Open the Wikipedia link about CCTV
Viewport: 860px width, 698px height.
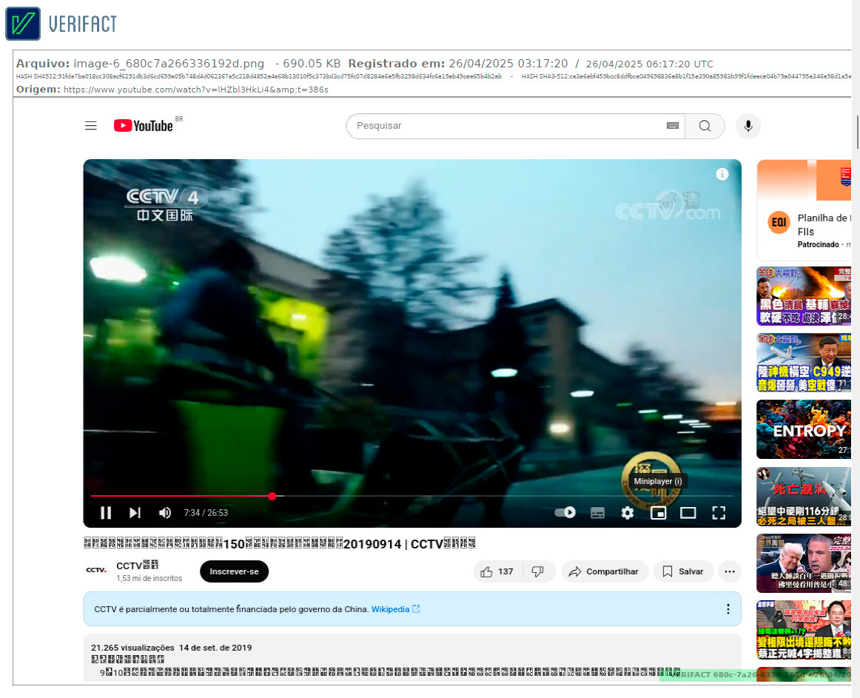point(395,609)
